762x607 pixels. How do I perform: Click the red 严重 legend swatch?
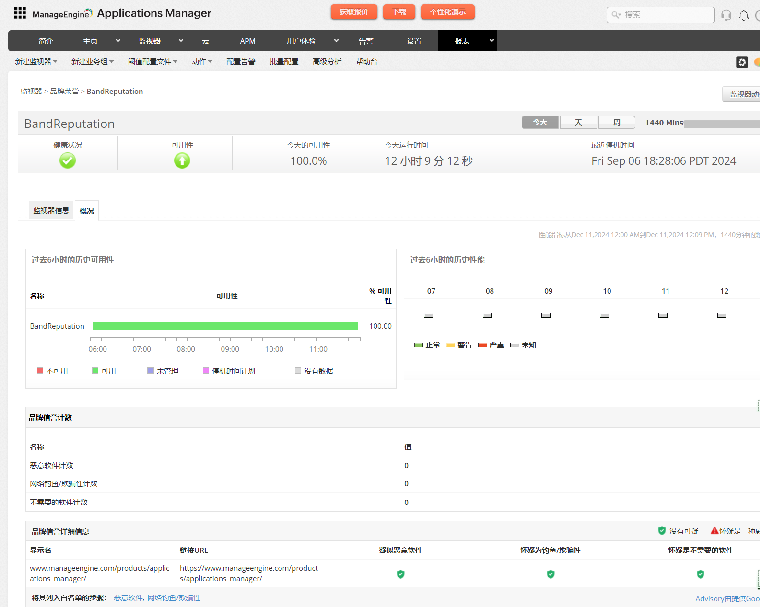coord(482,345)
